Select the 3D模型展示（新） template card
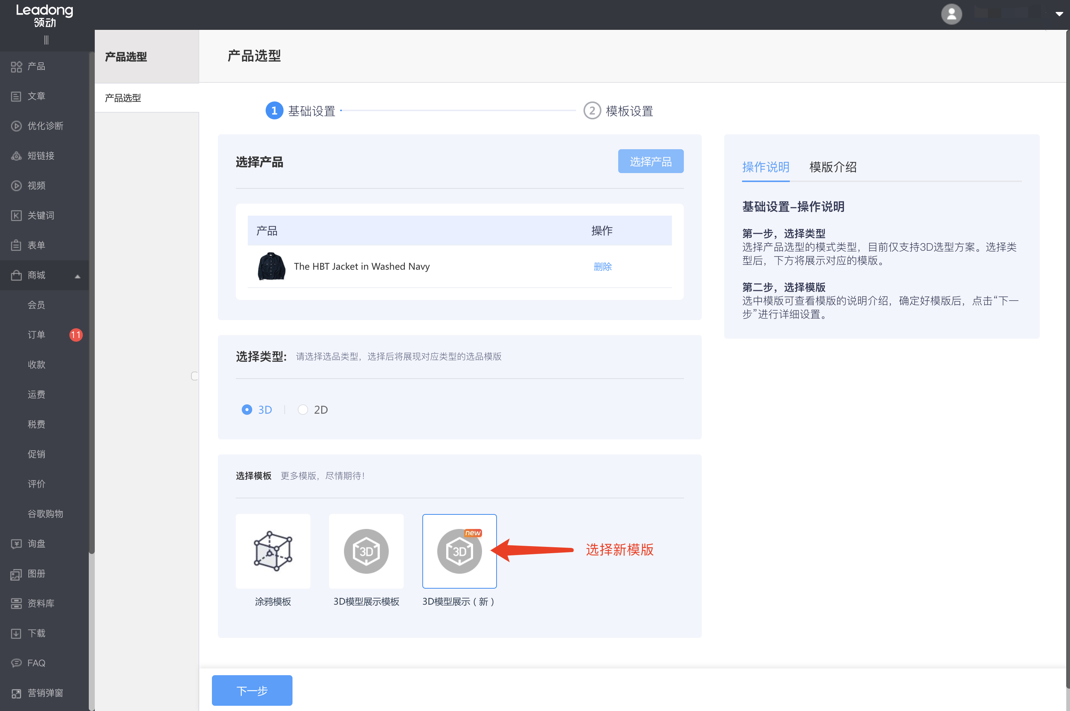Viewport: 1070px width, 711px height. [x=459, y=551]
